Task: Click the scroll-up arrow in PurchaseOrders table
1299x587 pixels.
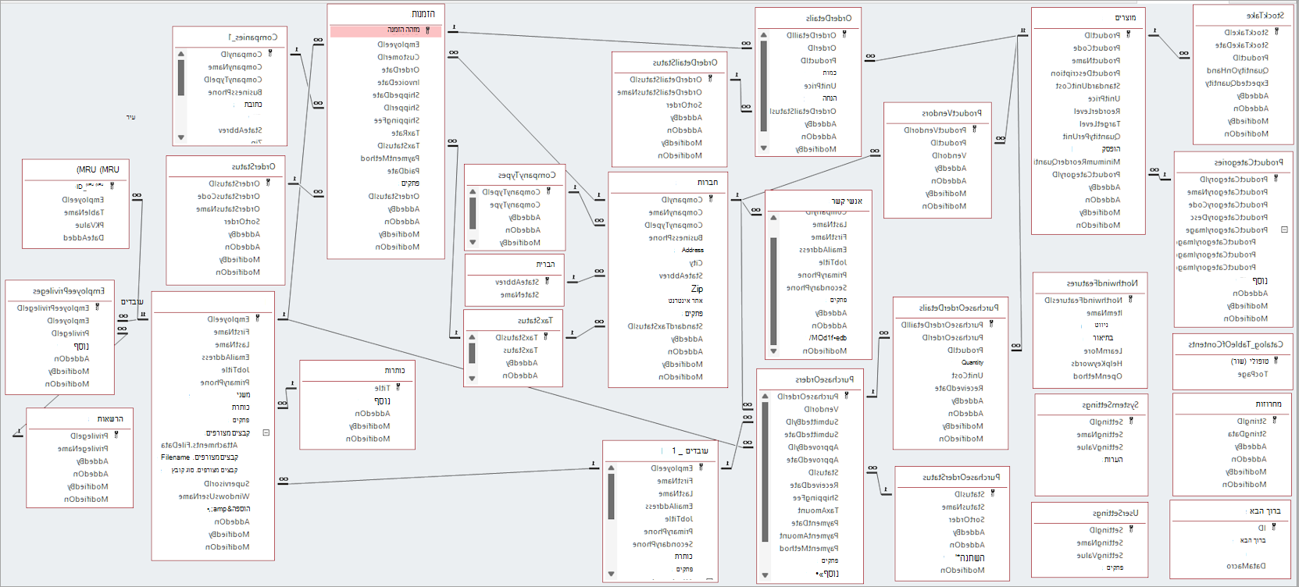Action: click(x=765, y=397)
